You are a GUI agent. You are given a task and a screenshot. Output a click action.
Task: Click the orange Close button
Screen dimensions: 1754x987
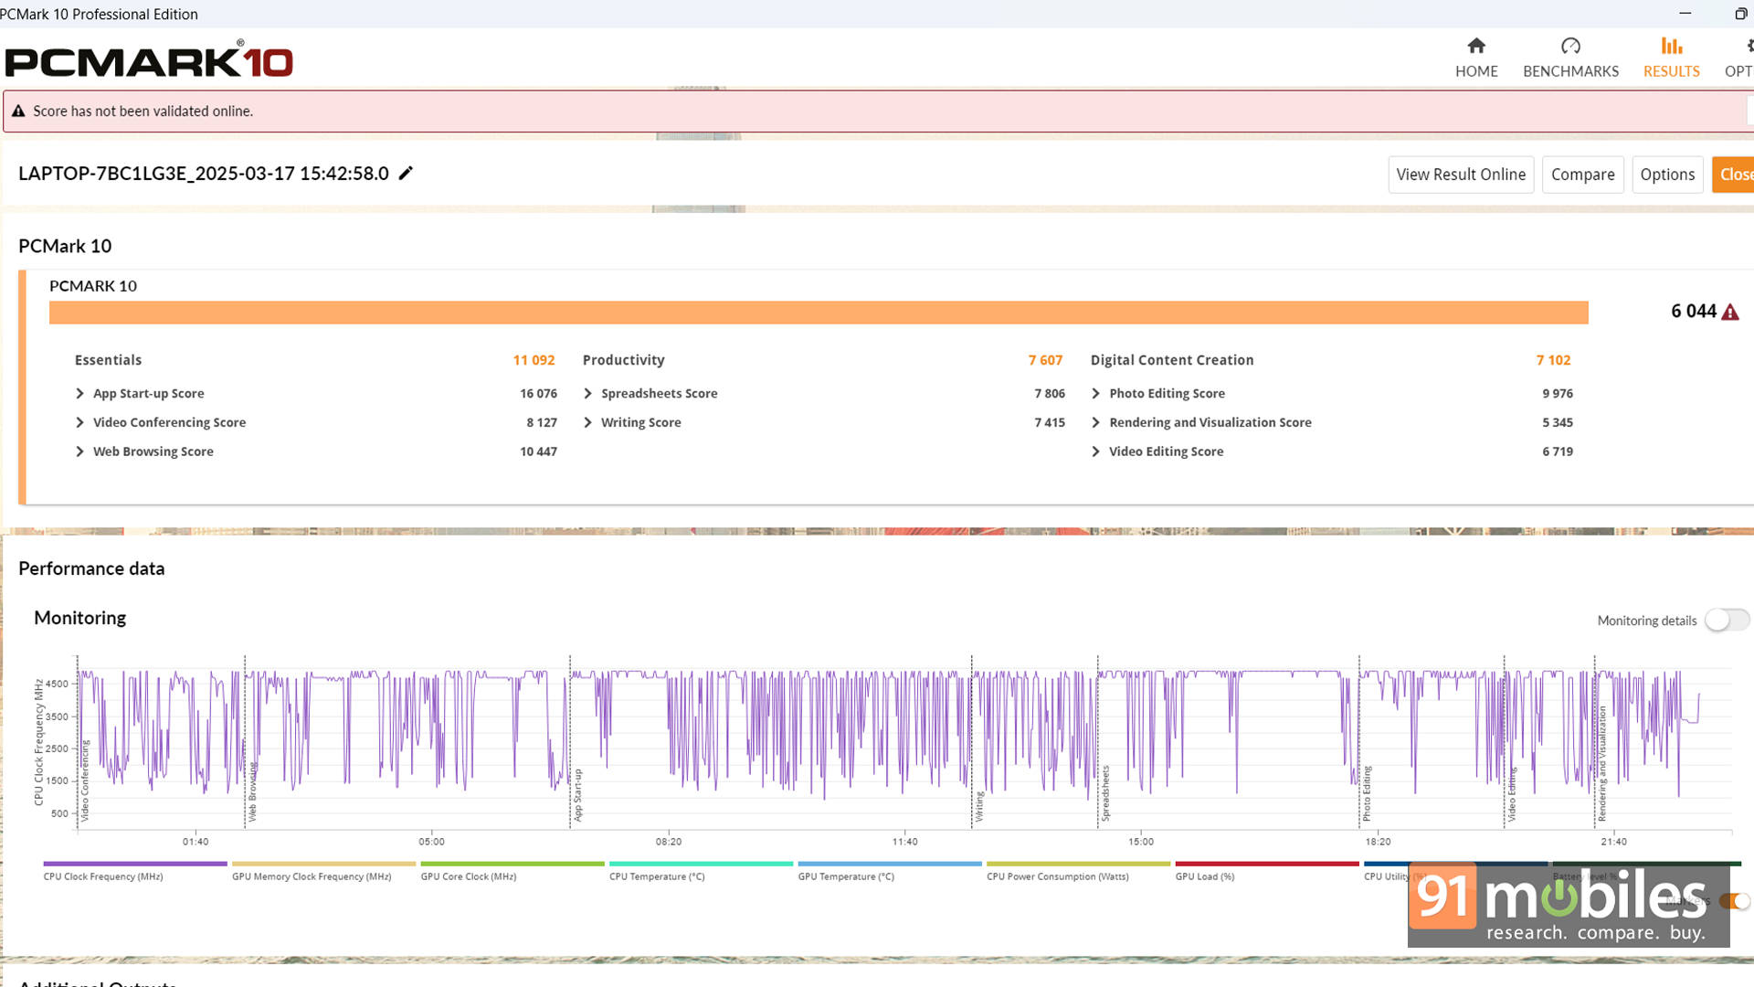pos(1733,175)
